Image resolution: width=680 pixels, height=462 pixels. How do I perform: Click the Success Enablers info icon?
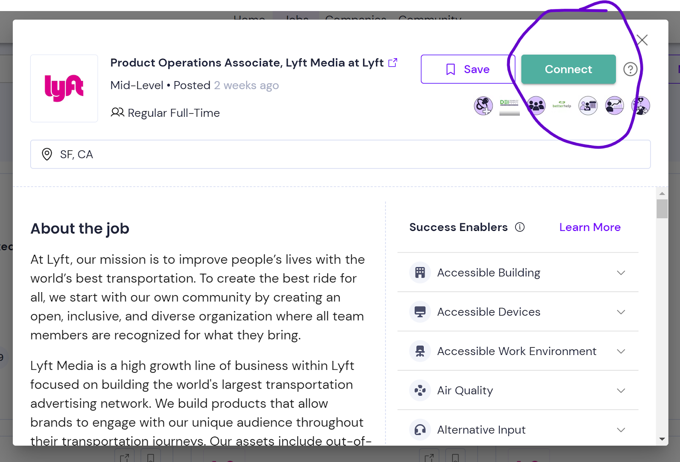[x=520, y=227]
